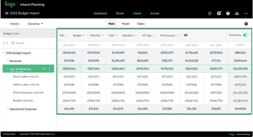
Task: Collapse the 2022 Budget Import tree node
Action: pyautogui.click(x=4, y=53)
